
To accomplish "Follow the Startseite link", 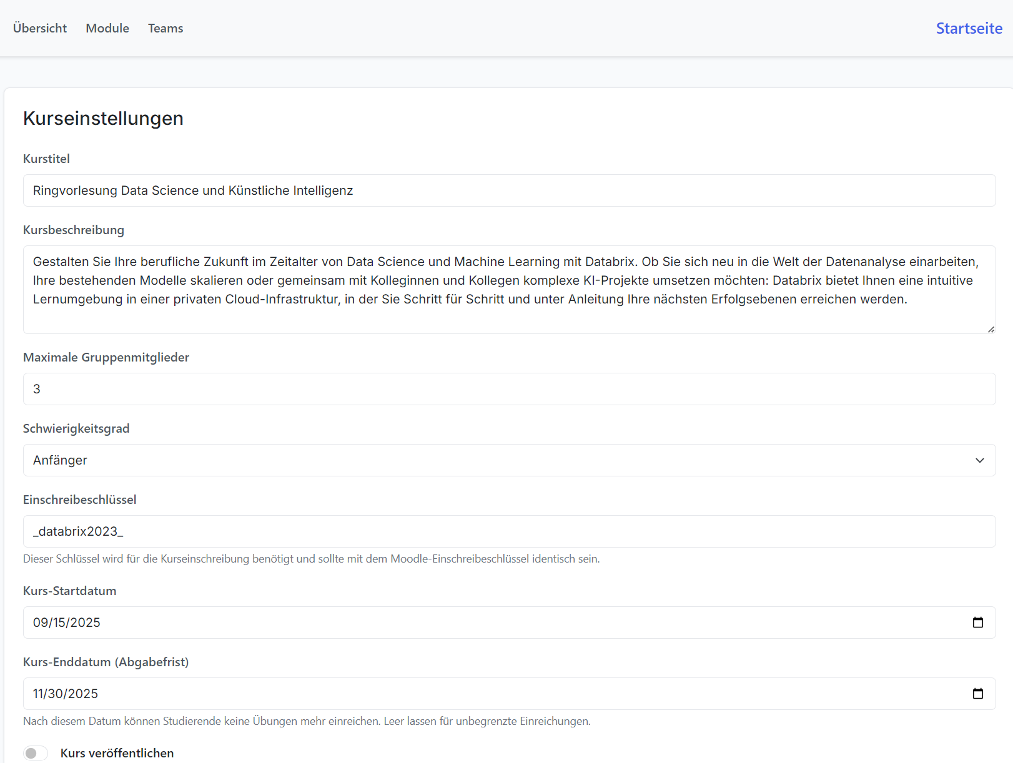I will pos(969,28).
